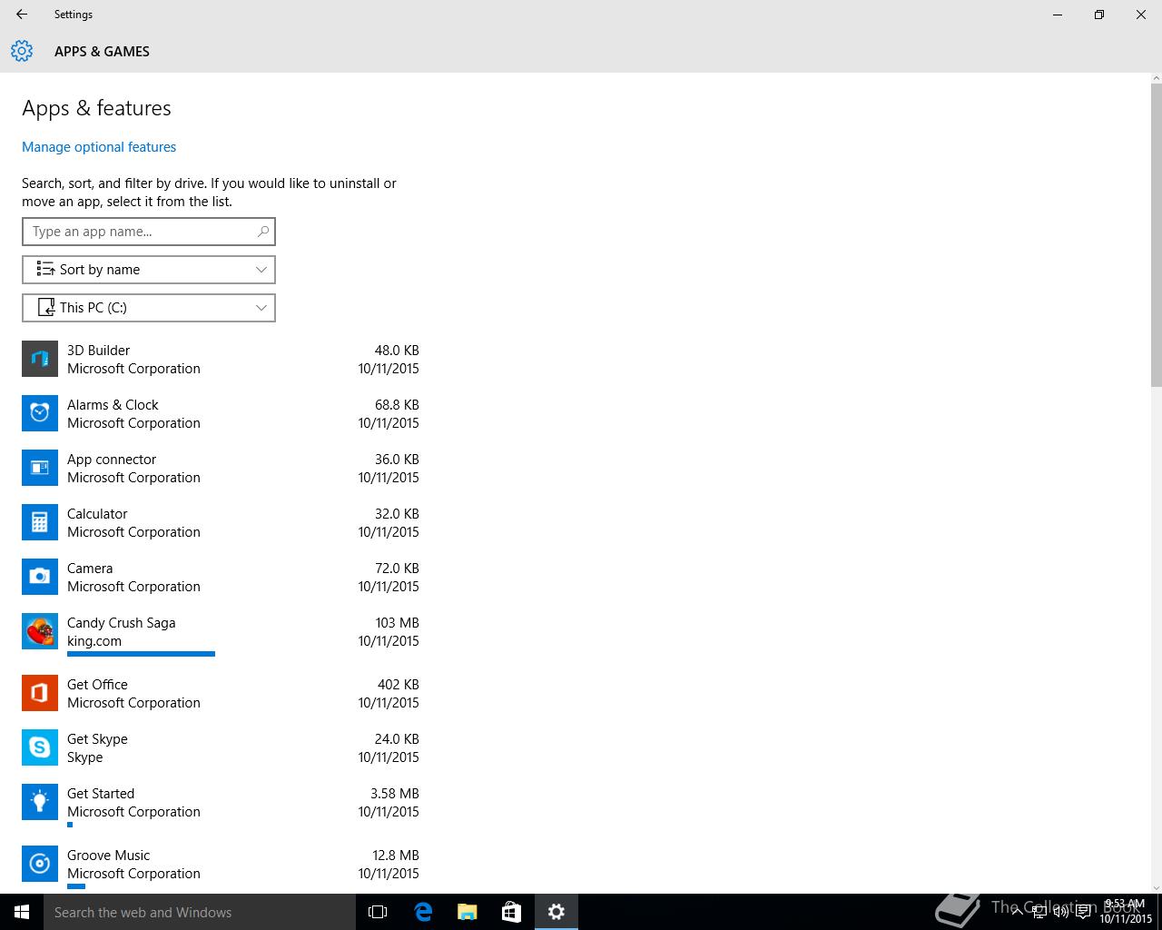Select the Get Started entry name

tap(101, 794)
